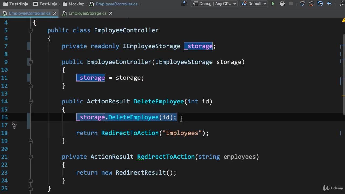Click IEmployeeStorage type on line 7
Screen dimensions: 345x194
pos(151,46)
